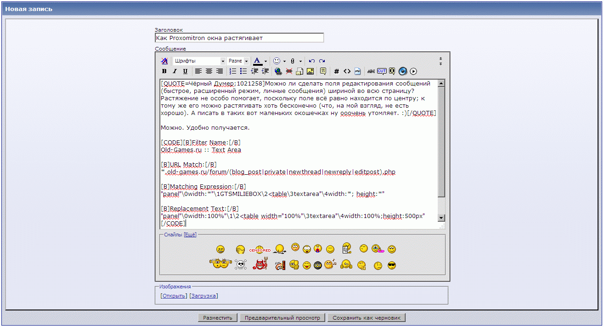
Task: Click the round play-button video icon
Action: (413, 71)
